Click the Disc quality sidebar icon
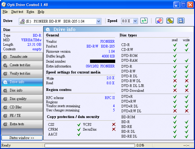The height and width of the screenshot is (149, 195). tap(5, 99)
